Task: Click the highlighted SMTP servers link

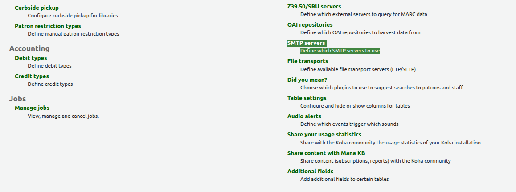Action: (306, 43)
